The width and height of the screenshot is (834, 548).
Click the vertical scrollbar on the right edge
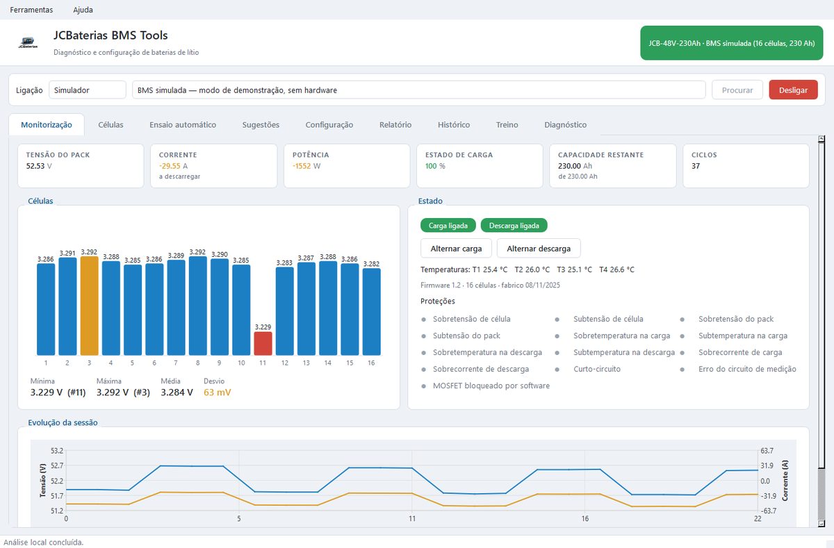click(x=821, y=331)
